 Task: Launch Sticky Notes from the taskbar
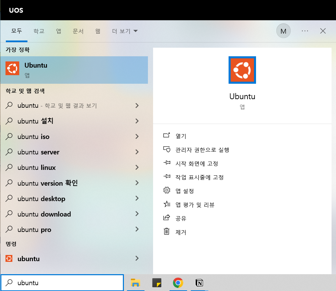point(157,283)
